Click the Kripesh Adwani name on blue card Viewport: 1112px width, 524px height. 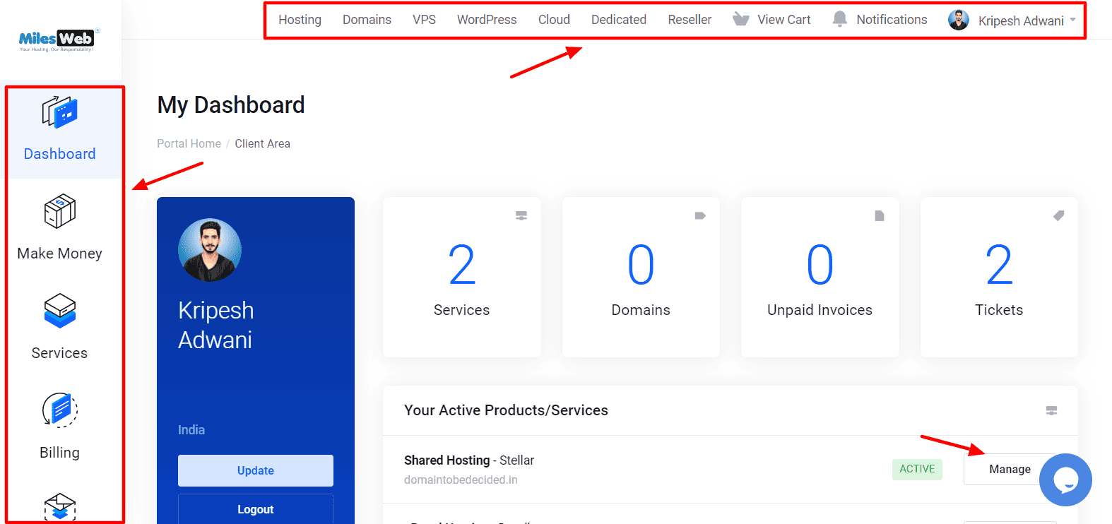[x=215, y=325]
